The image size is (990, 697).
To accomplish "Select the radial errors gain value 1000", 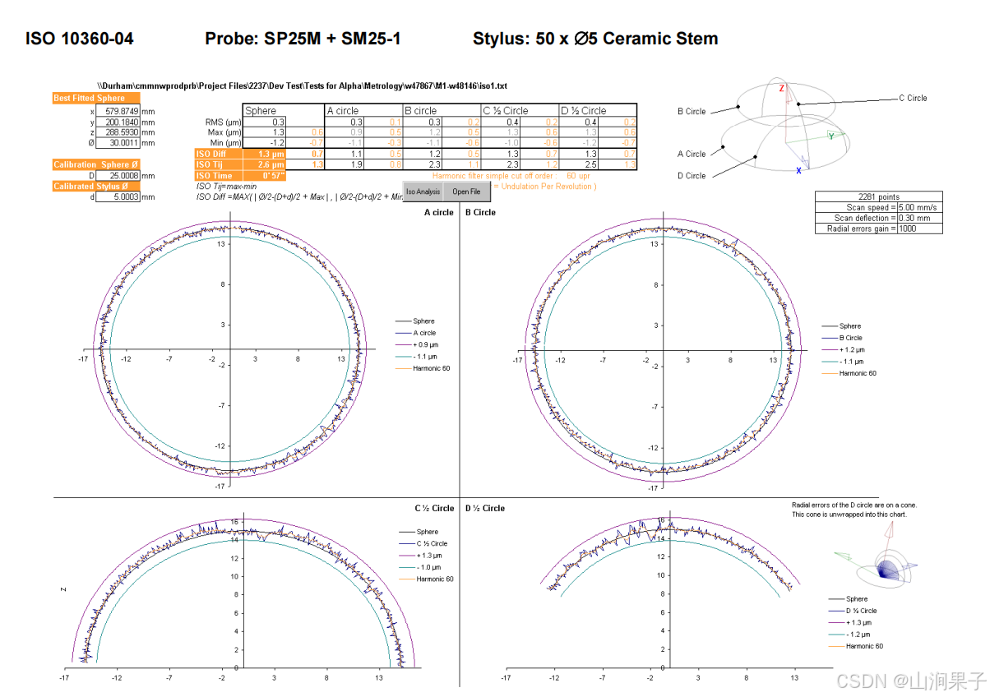I will 919,228.
